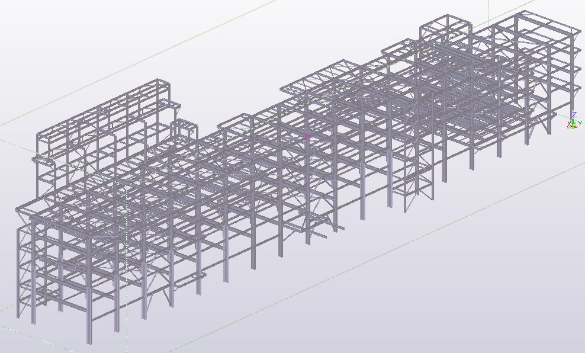
Task: Click the blue Z axis label
Action: click(x=574, y=115)
